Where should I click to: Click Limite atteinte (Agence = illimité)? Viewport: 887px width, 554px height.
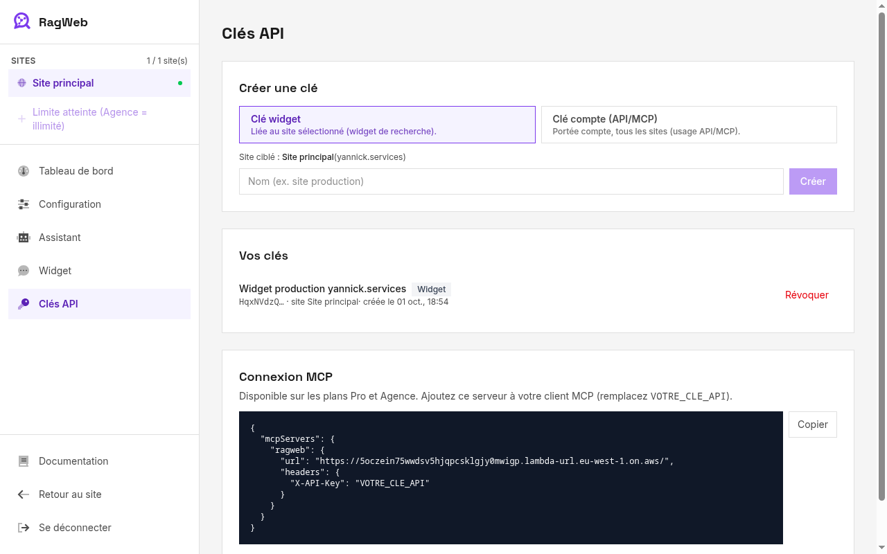coord(99,119)
